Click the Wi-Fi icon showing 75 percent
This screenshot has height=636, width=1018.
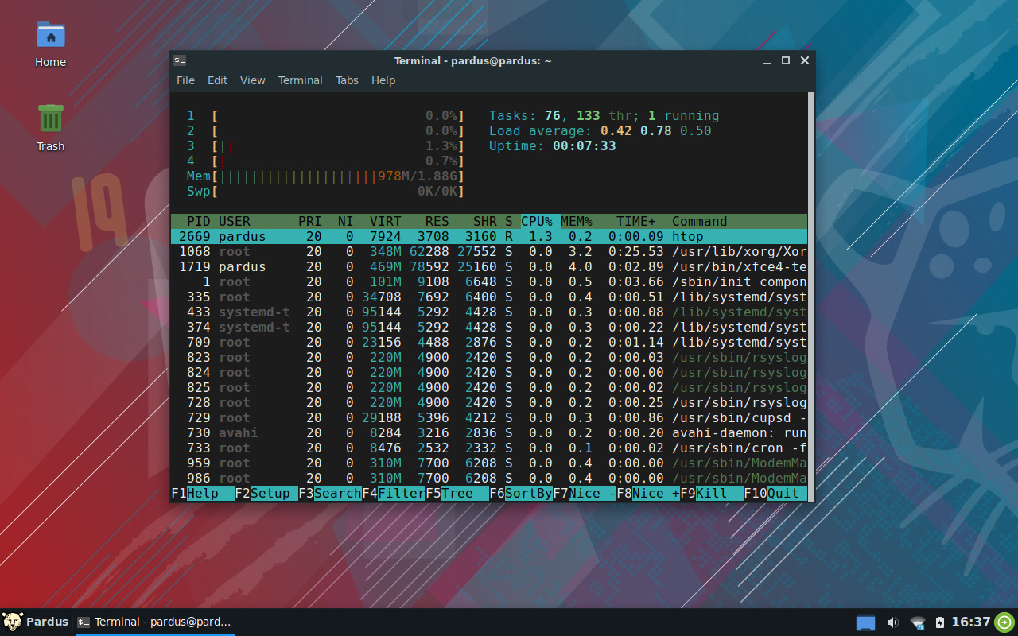917,622
